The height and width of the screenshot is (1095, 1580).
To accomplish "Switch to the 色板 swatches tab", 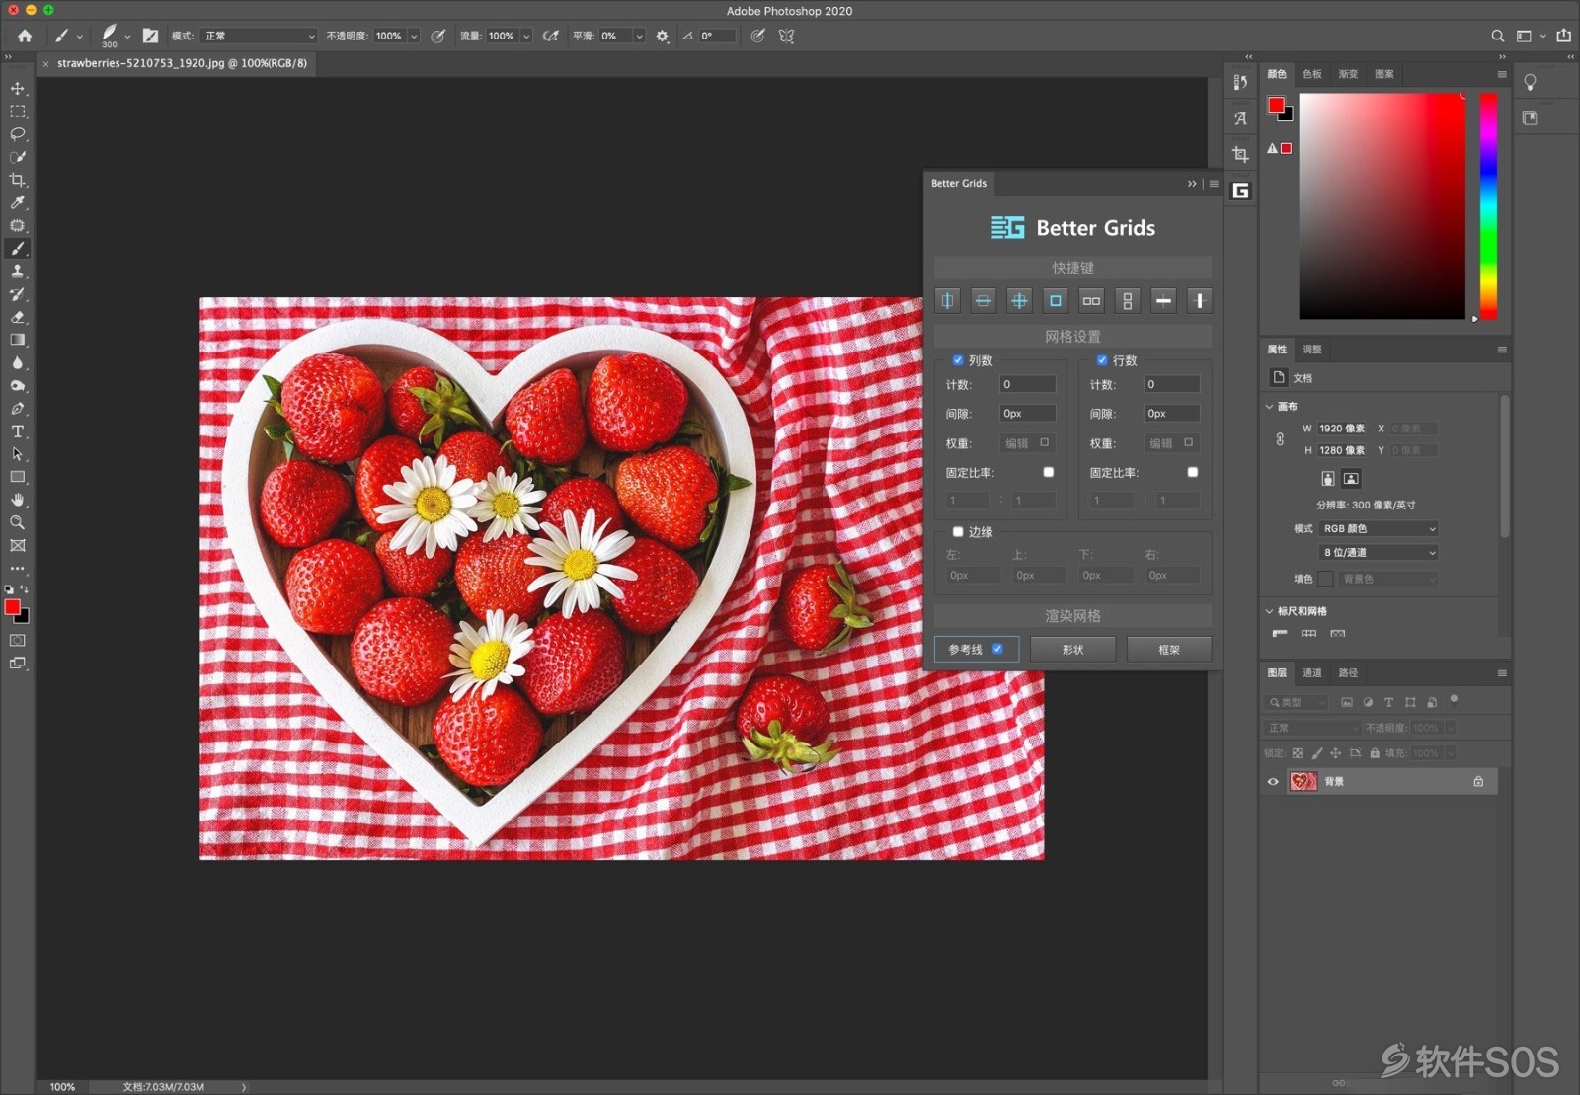I will tap(1312, 74).
